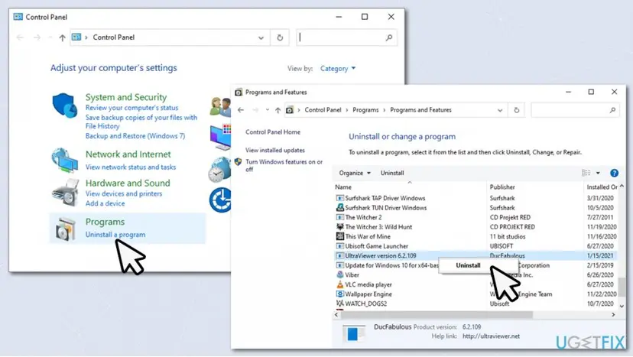Click the view options icon in toolbar
The image size is (633, 357).
coord(586,173)
